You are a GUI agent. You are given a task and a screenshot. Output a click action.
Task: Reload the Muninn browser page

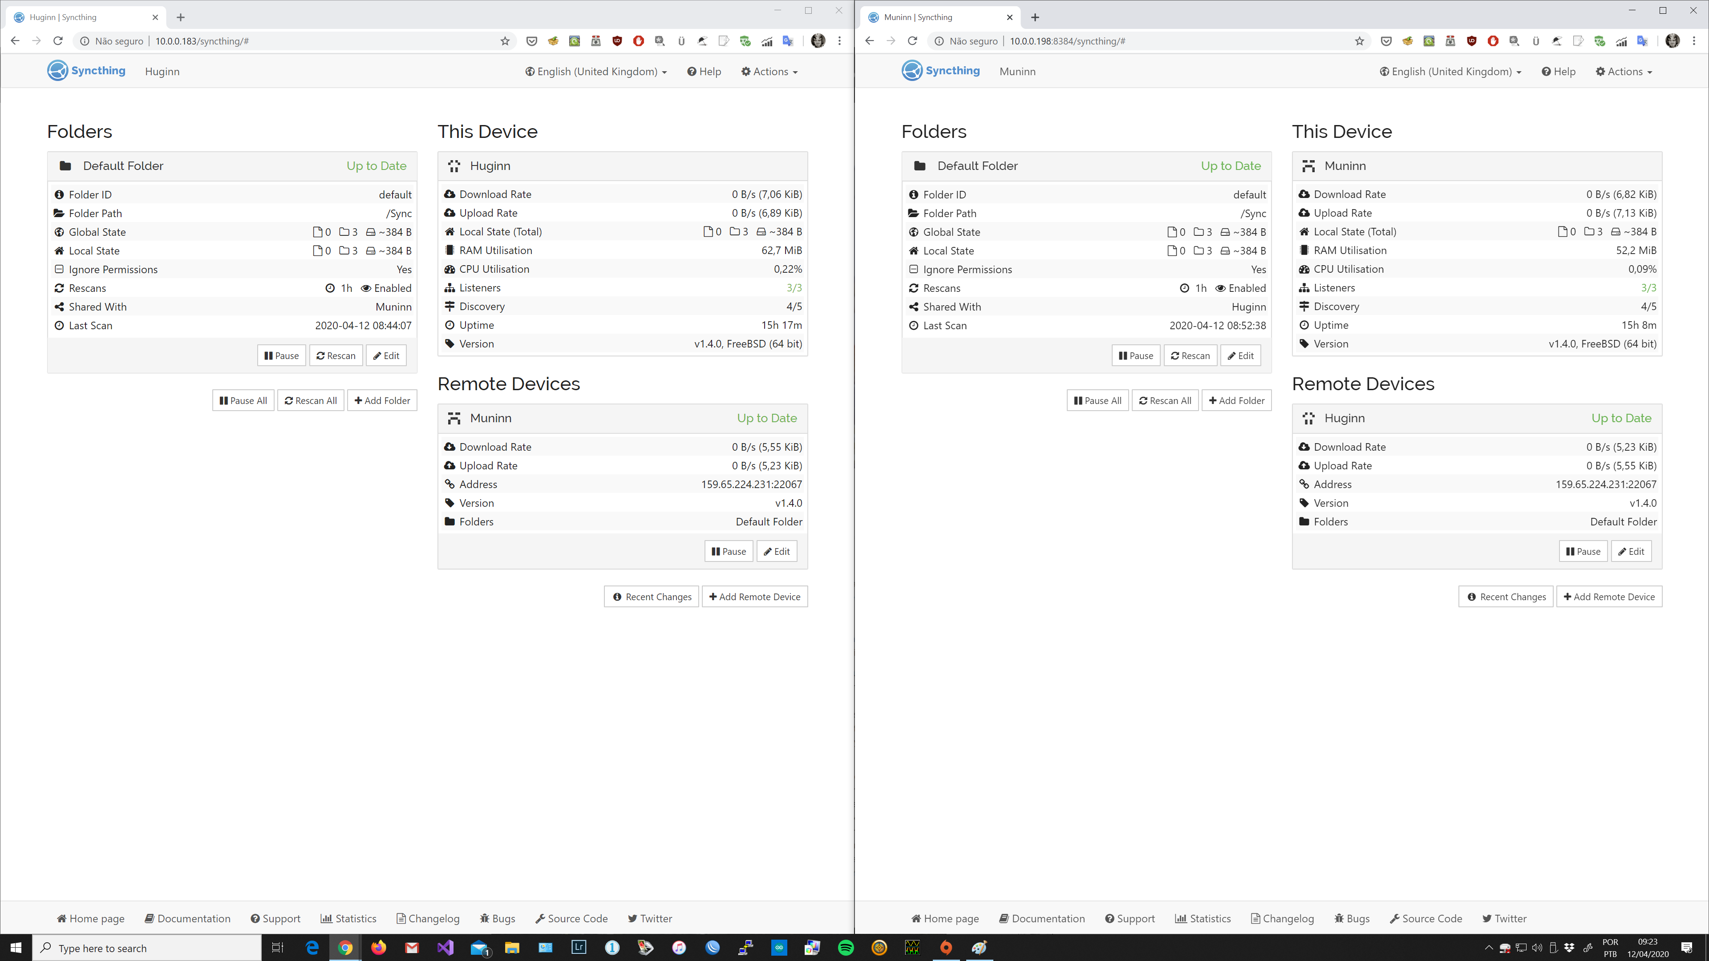(x=913, y=41)
